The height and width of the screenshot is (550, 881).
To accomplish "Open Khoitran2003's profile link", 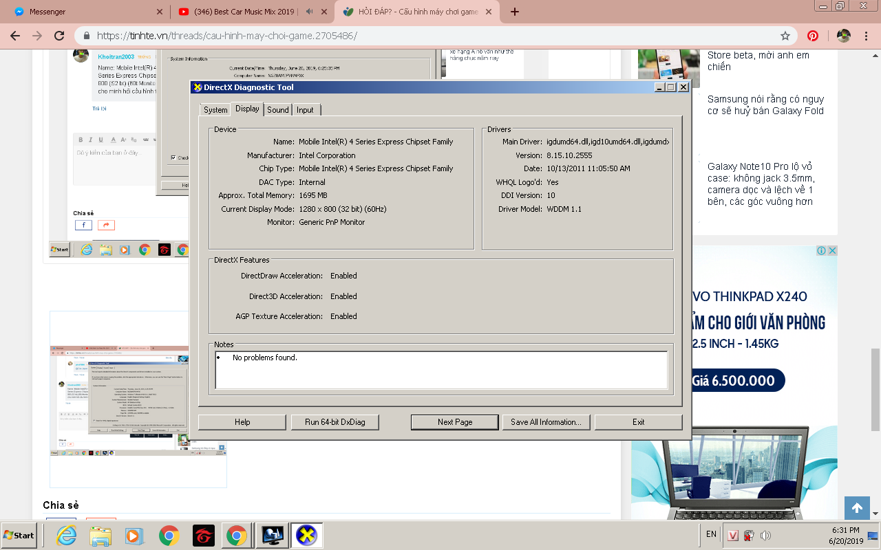I will point(117,57).
